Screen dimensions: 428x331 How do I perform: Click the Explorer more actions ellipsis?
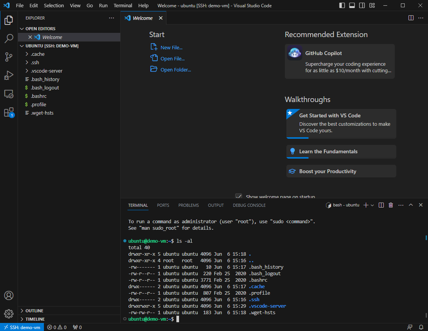tap(111, 18)
